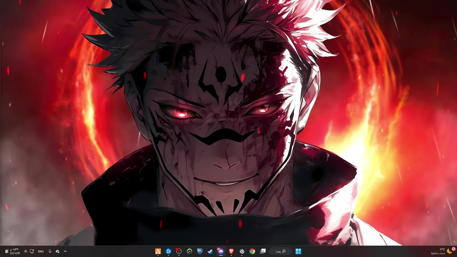457x257 pixels.
Task: Open the clock and date flyout
Action: coord(15,251)
